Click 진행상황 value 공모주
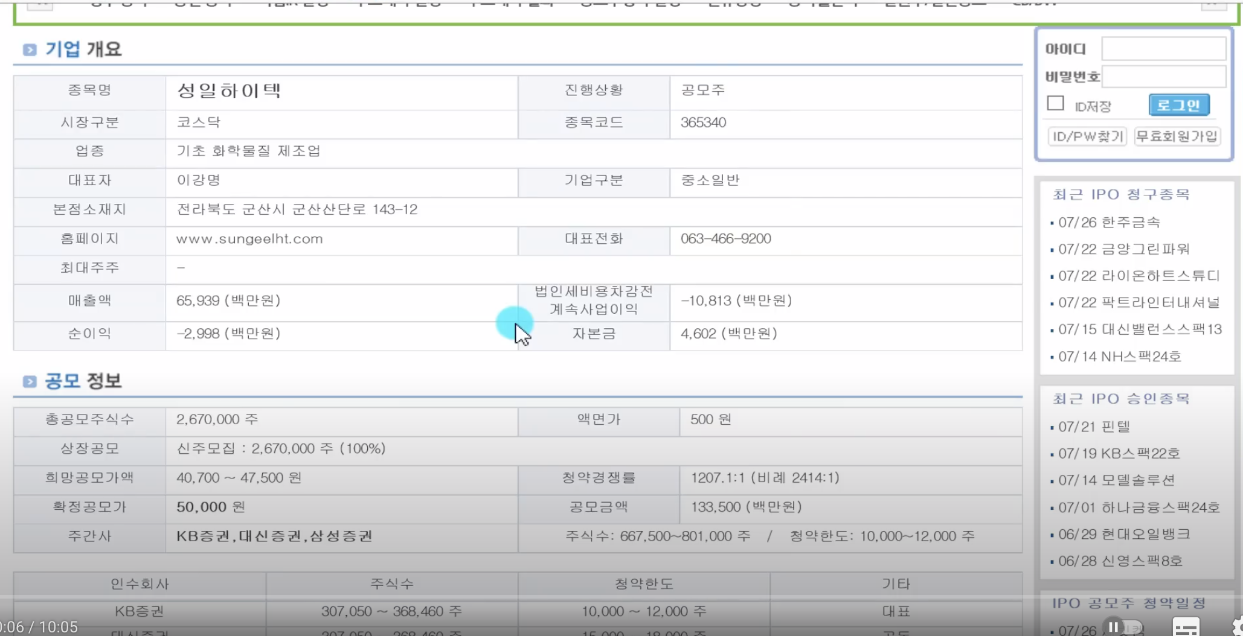Viewport: 1243px width, 636px height. 703,91
